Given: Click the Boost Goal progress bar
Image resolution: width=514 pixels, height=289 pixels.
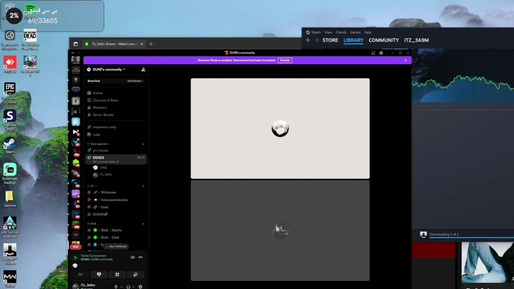Looking at the screenshot, I should (x=116, y=81).
